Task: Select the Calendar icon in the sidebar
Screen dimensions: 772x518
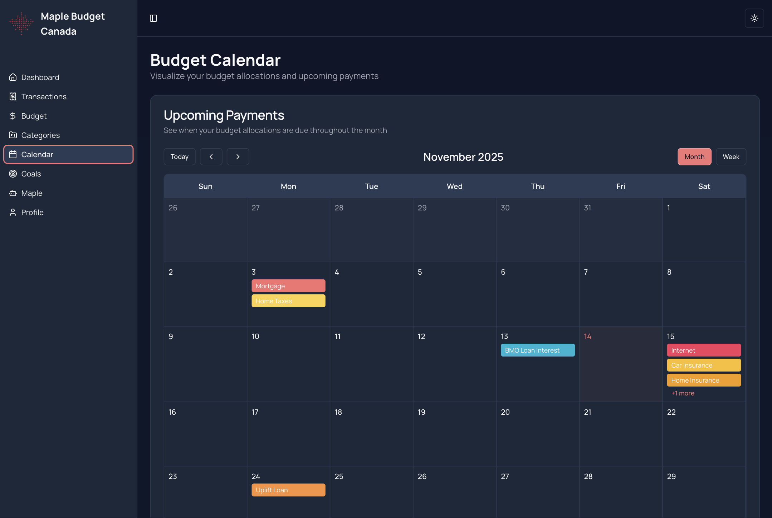Action: [x=13, y=154]
